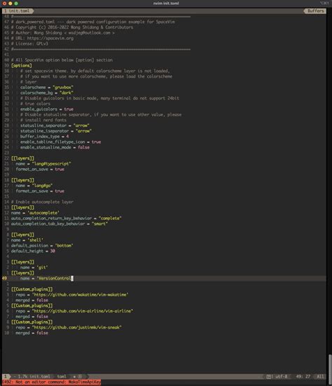Click the enable_guicolors true value
332x386 pixels.
[69, 109]
